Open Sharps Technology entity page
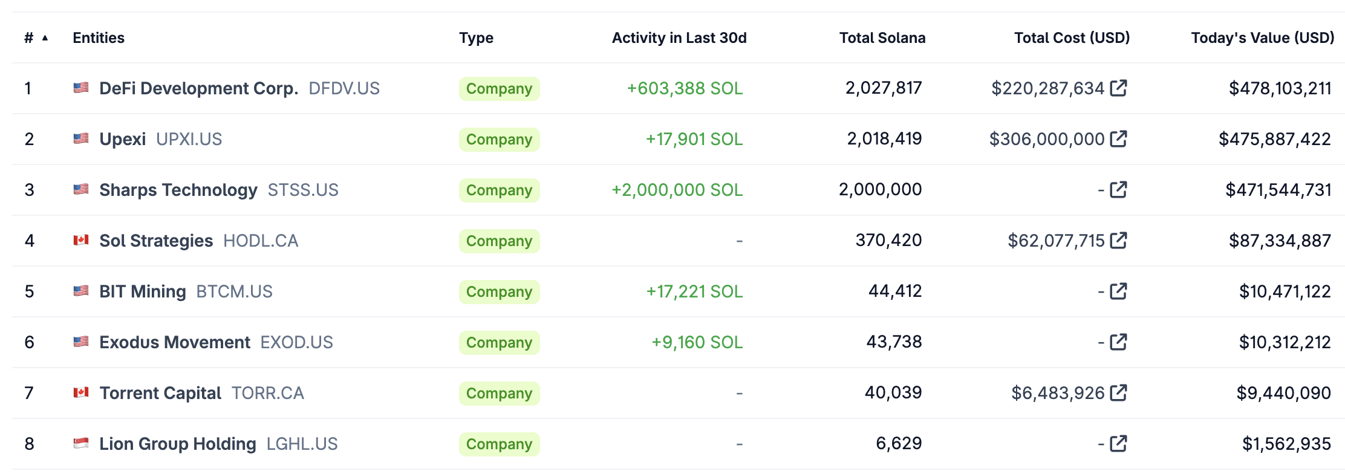The width and height of the screenshot is (1345, 474). pos(178,190)
